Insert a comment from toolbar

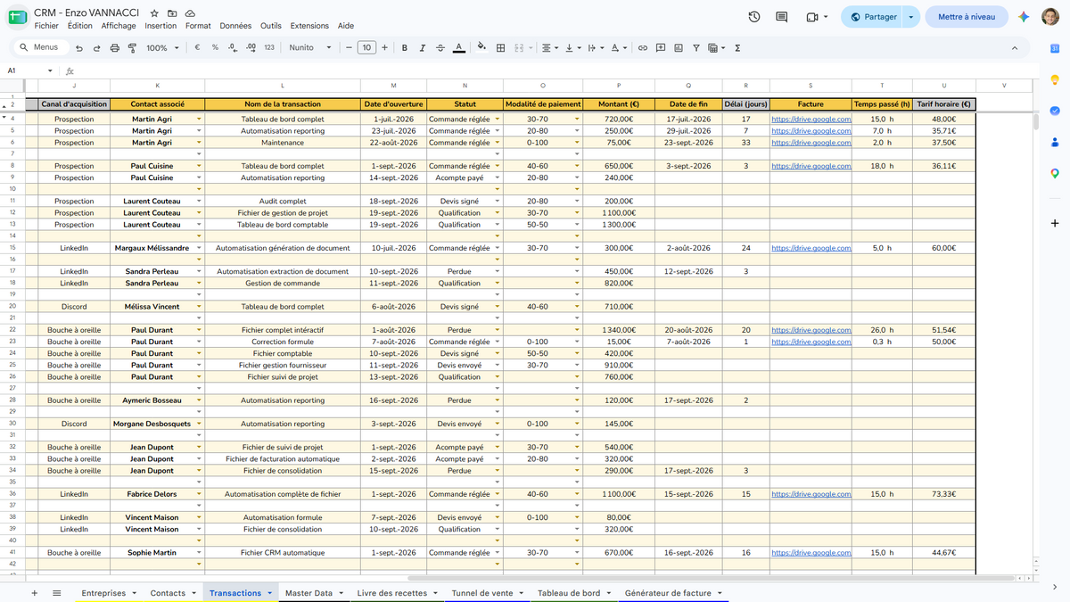click(x=661, y=48)
